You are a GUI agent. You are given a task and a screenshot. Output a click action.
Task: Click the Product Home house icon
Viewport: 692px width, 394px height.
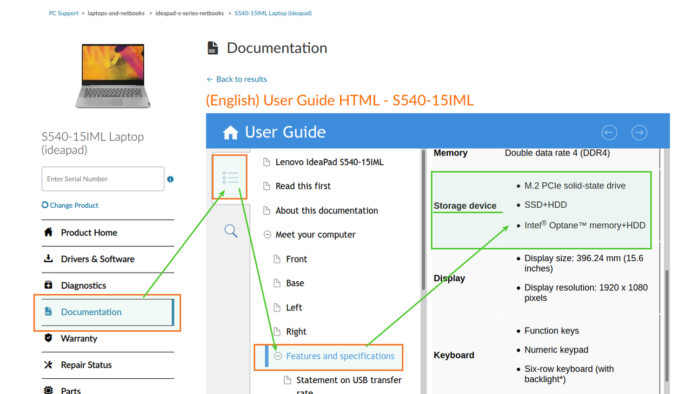pos(49,232)
